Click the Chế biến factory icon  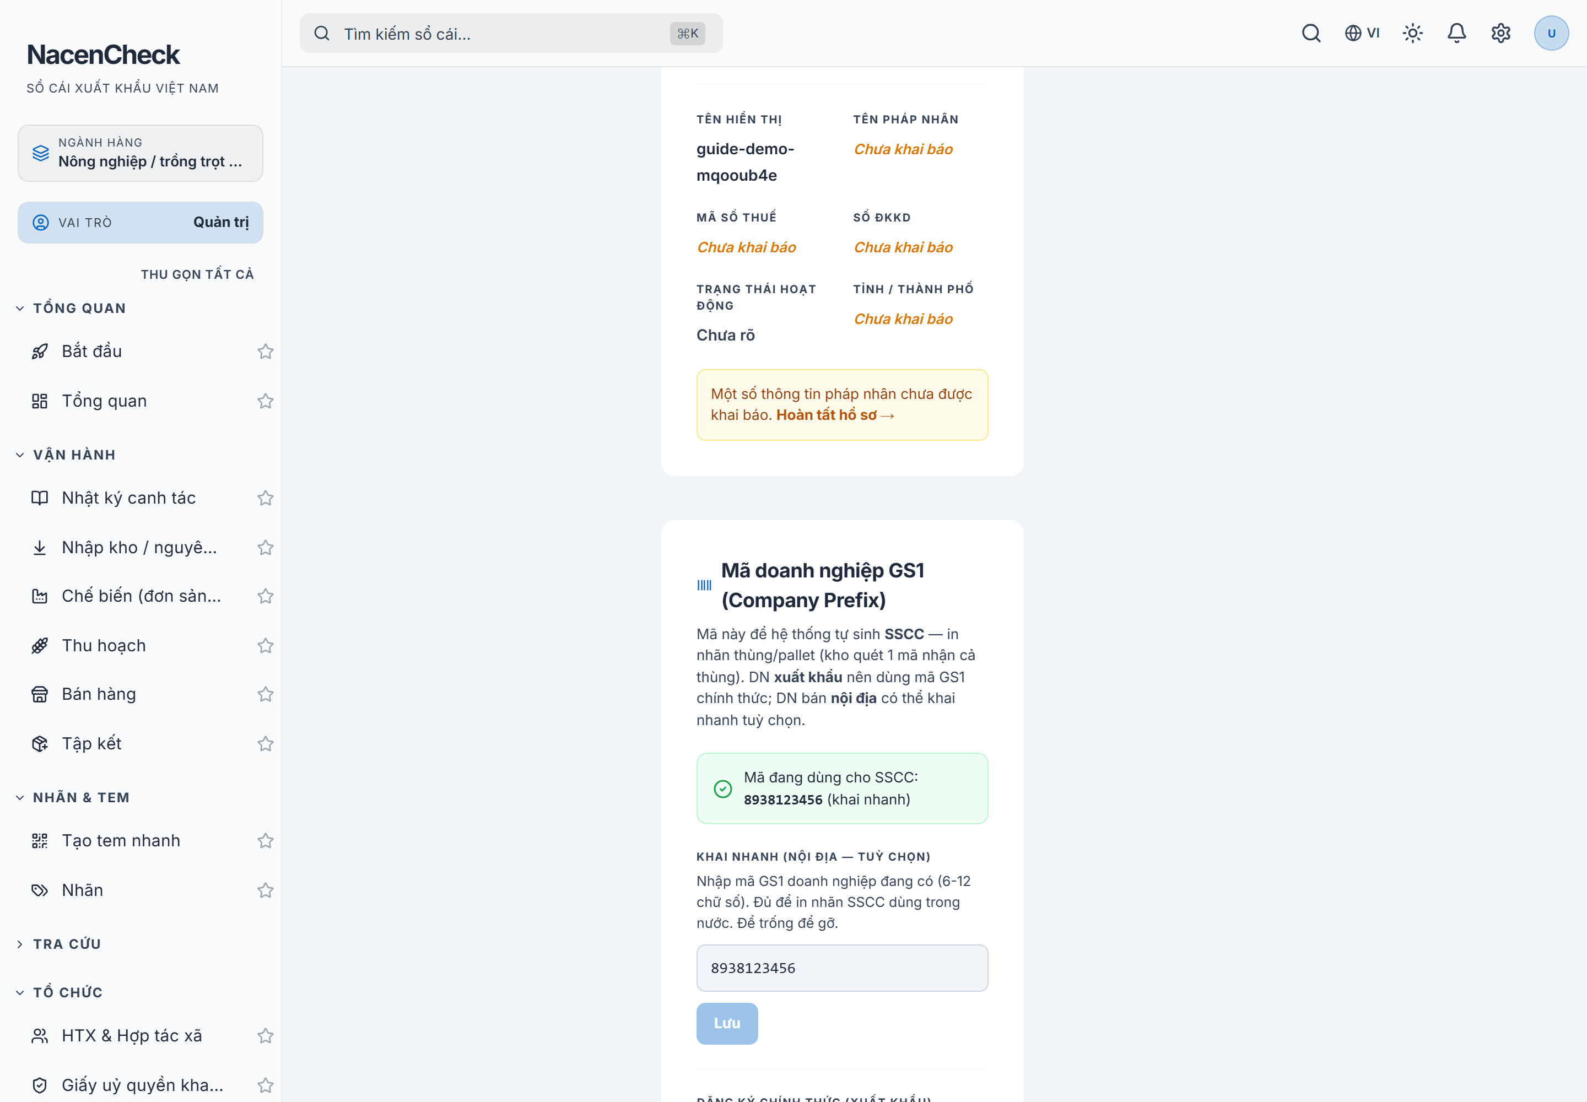tap(40, 596)
